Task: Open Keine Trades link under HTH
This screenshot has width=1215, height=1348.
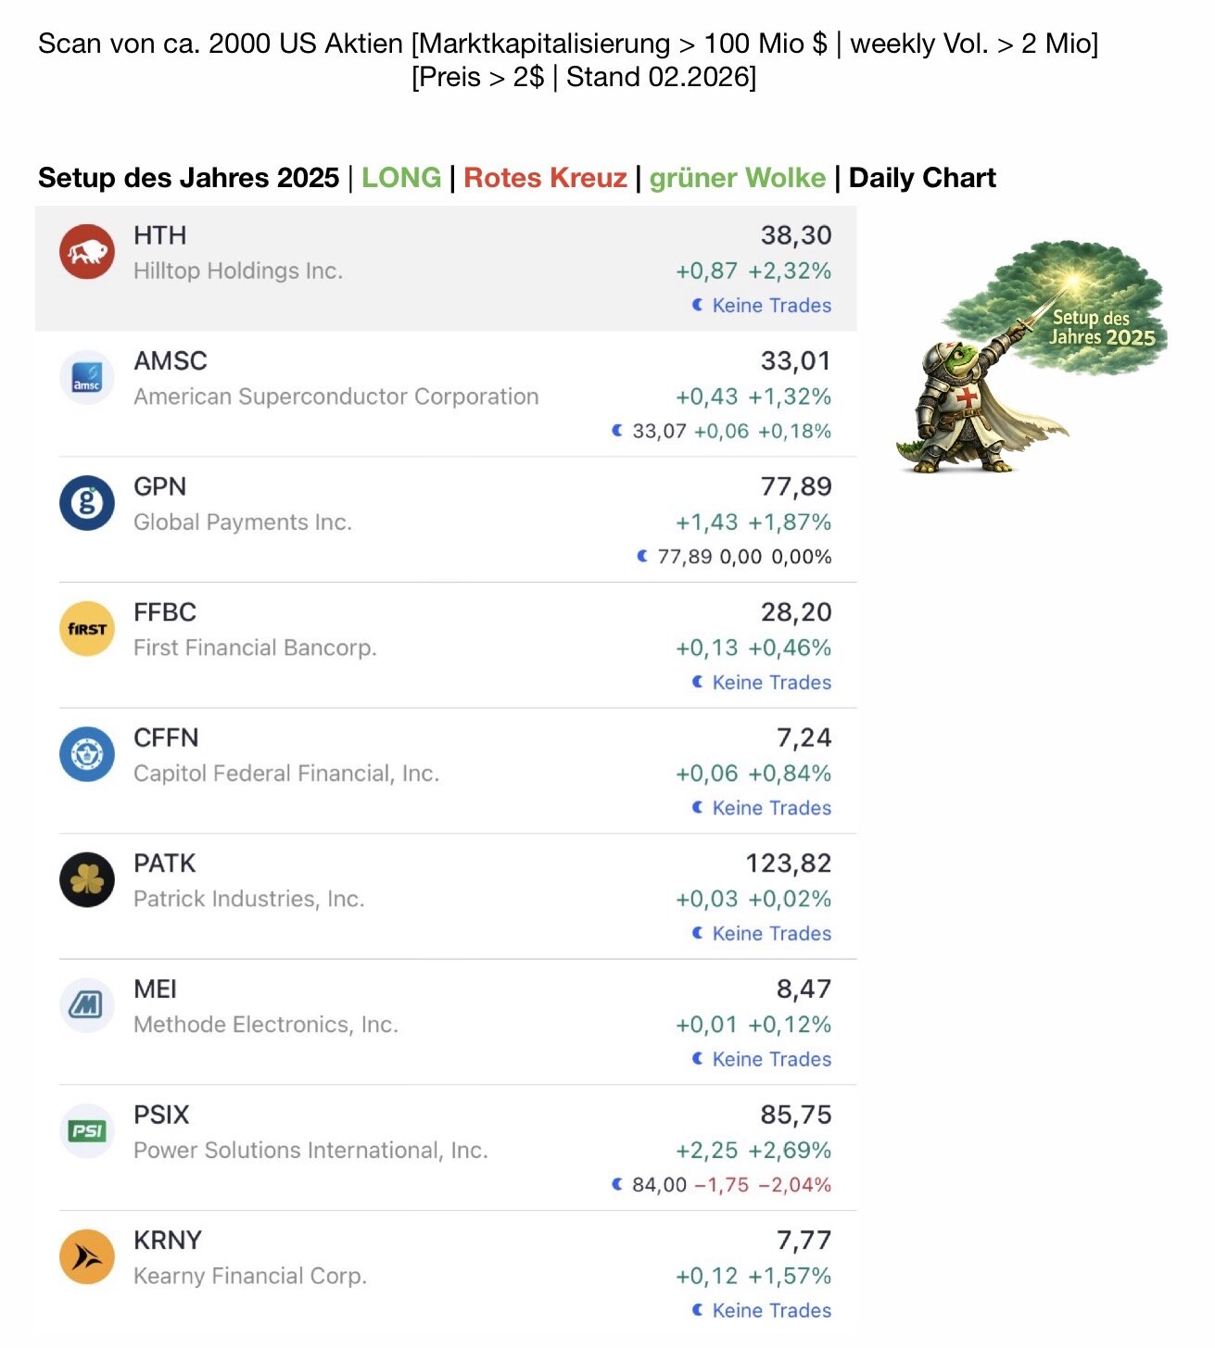Action: pos(771,306)
